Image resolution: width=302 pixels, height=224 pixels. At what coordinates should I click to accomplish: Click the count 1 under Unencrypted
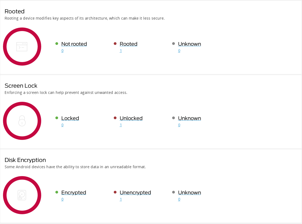[x=121, y=200]
